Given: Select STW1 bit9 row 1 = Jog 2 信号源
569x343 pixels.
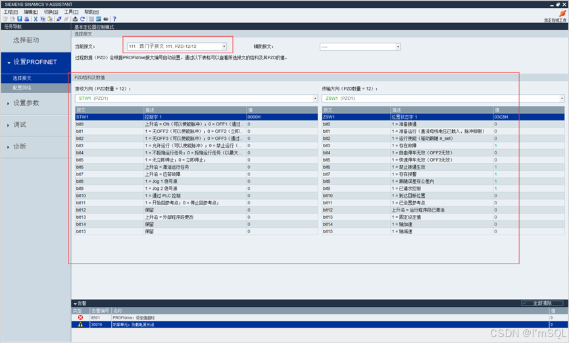Looking at the screenshot, I should pyautogui.click(x=196, y=189).
